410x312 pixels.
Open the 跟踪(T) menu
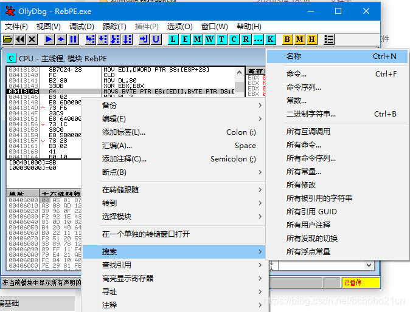(114, 27)
